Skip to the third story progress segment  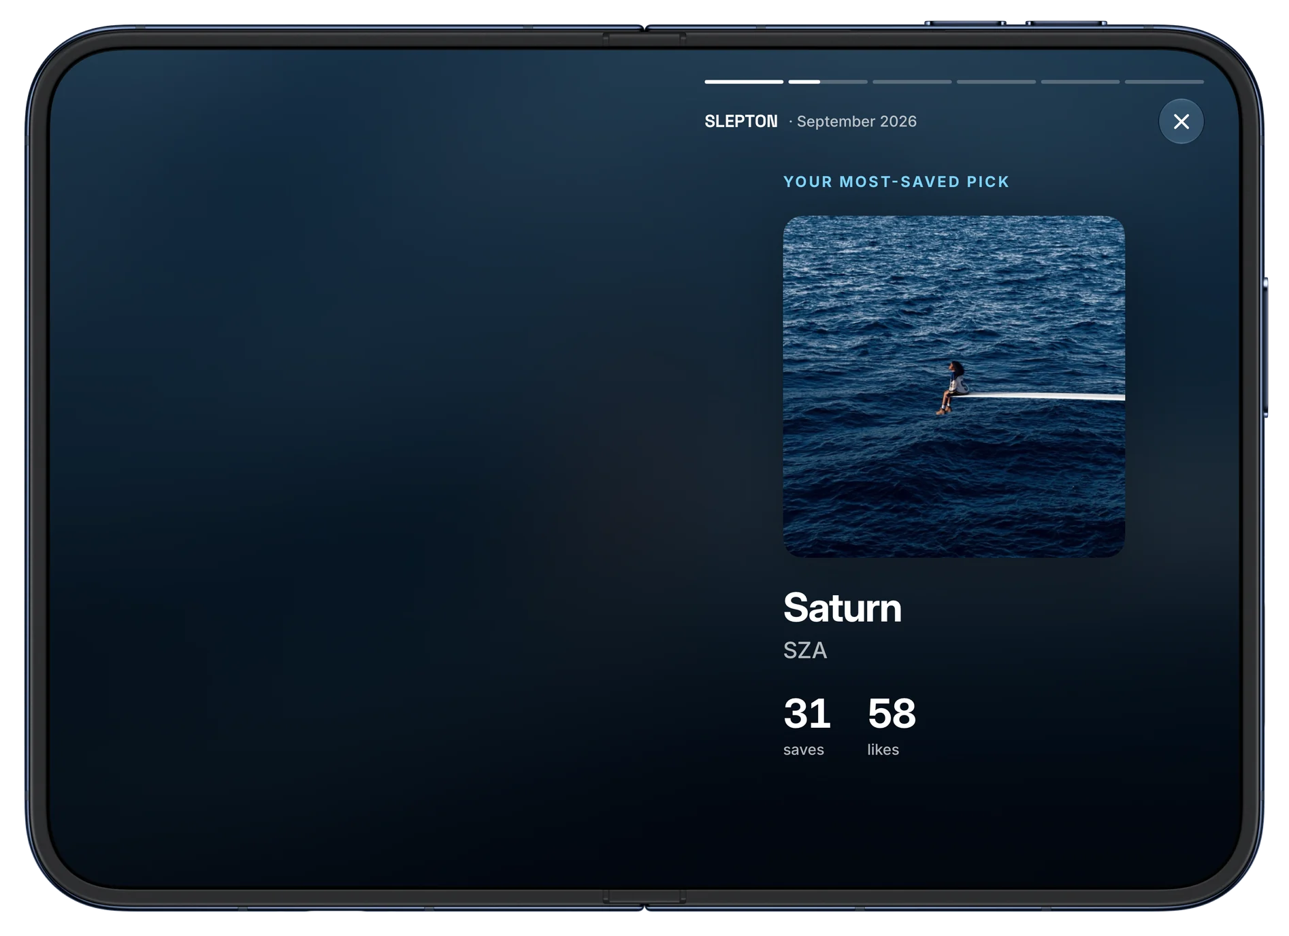(912, 82)
